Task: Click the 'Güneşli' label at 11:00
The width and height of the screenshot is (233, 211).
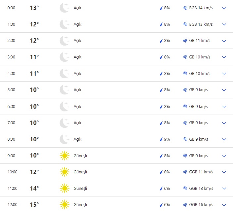Action: click(80, 189)
